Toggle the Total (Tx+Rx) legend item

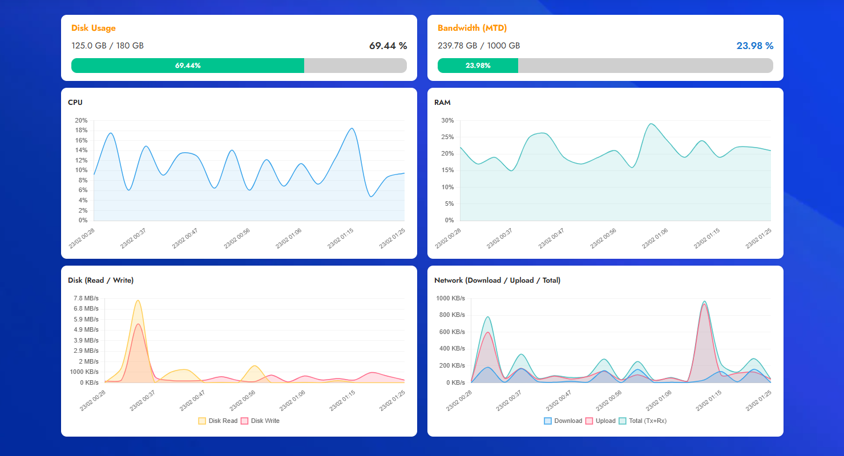click(x=643, y=421)
